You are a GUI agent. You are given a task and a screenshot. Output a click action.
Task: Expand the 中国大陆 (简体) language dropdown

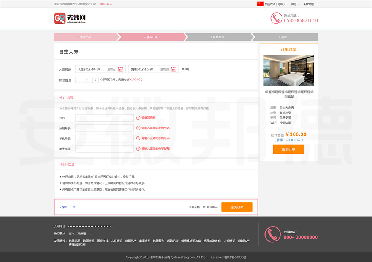(276, 4)
